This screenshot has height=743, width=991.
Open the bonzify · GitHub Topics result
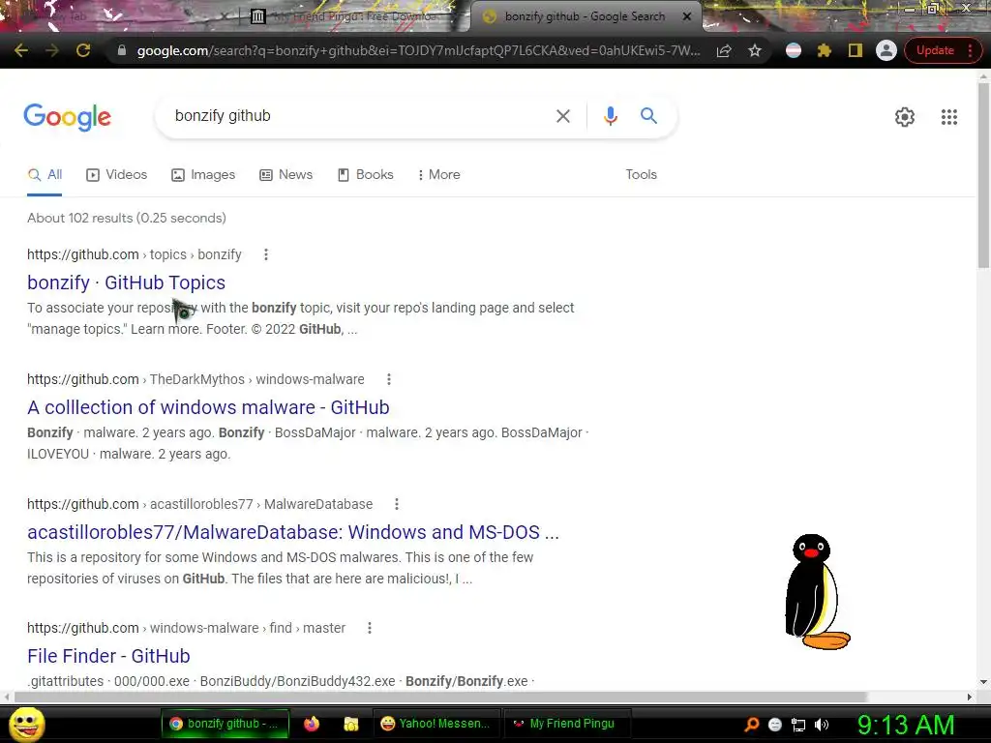127,282
